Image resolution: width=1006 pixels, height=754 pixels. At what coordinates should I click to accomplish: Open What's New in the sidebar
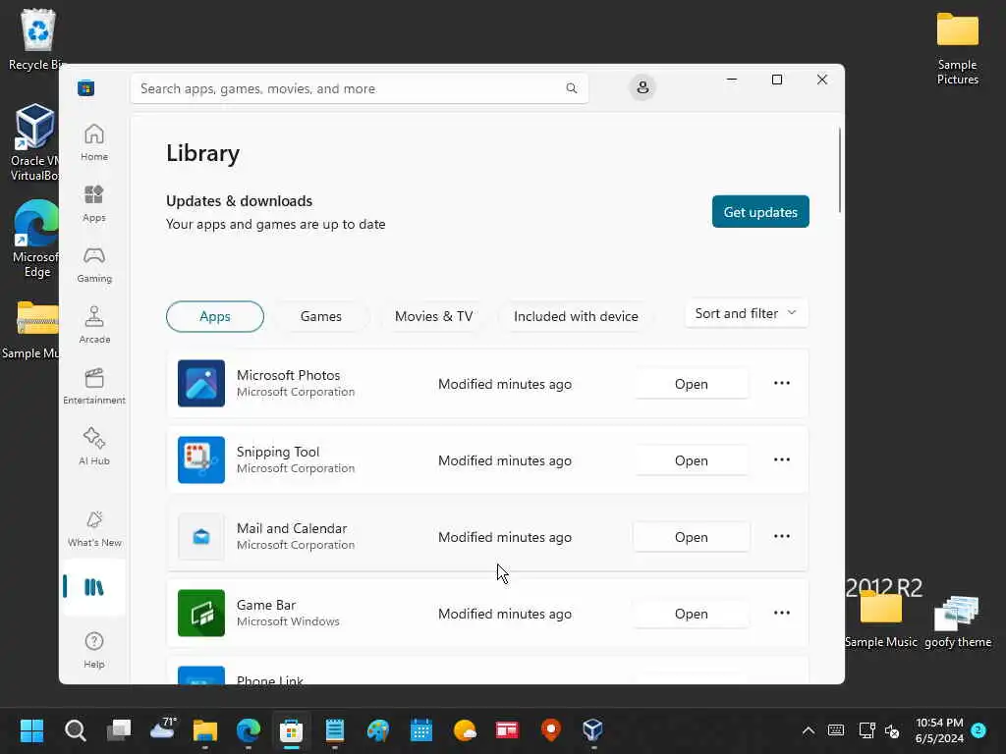point(94,528)
